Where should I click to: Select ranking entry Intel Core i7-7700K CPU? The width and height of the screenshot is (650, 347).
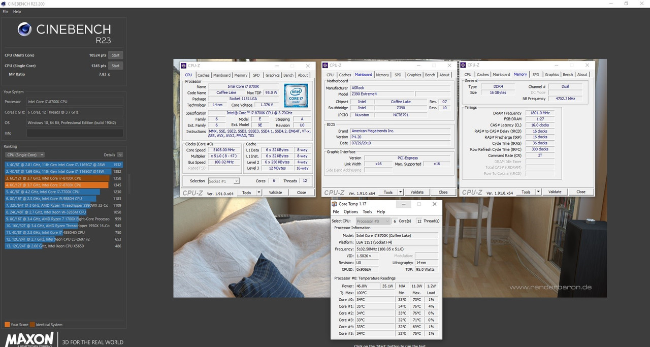(x=64, y=192)
